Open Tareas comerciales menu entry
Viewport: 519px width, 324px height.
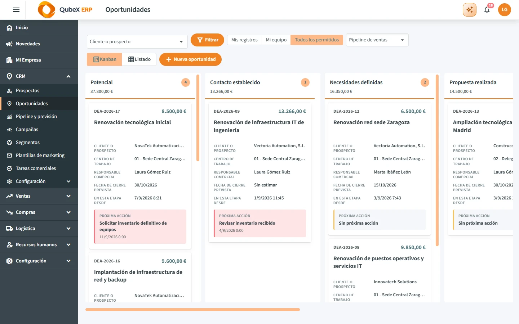[39, 168]
